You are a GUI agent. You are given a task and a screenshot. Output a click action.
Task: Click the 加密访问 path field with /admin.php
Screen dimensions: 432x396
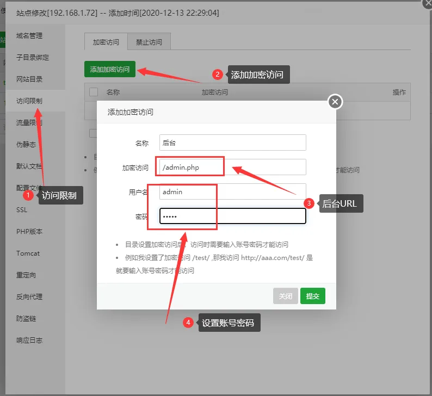232,167
